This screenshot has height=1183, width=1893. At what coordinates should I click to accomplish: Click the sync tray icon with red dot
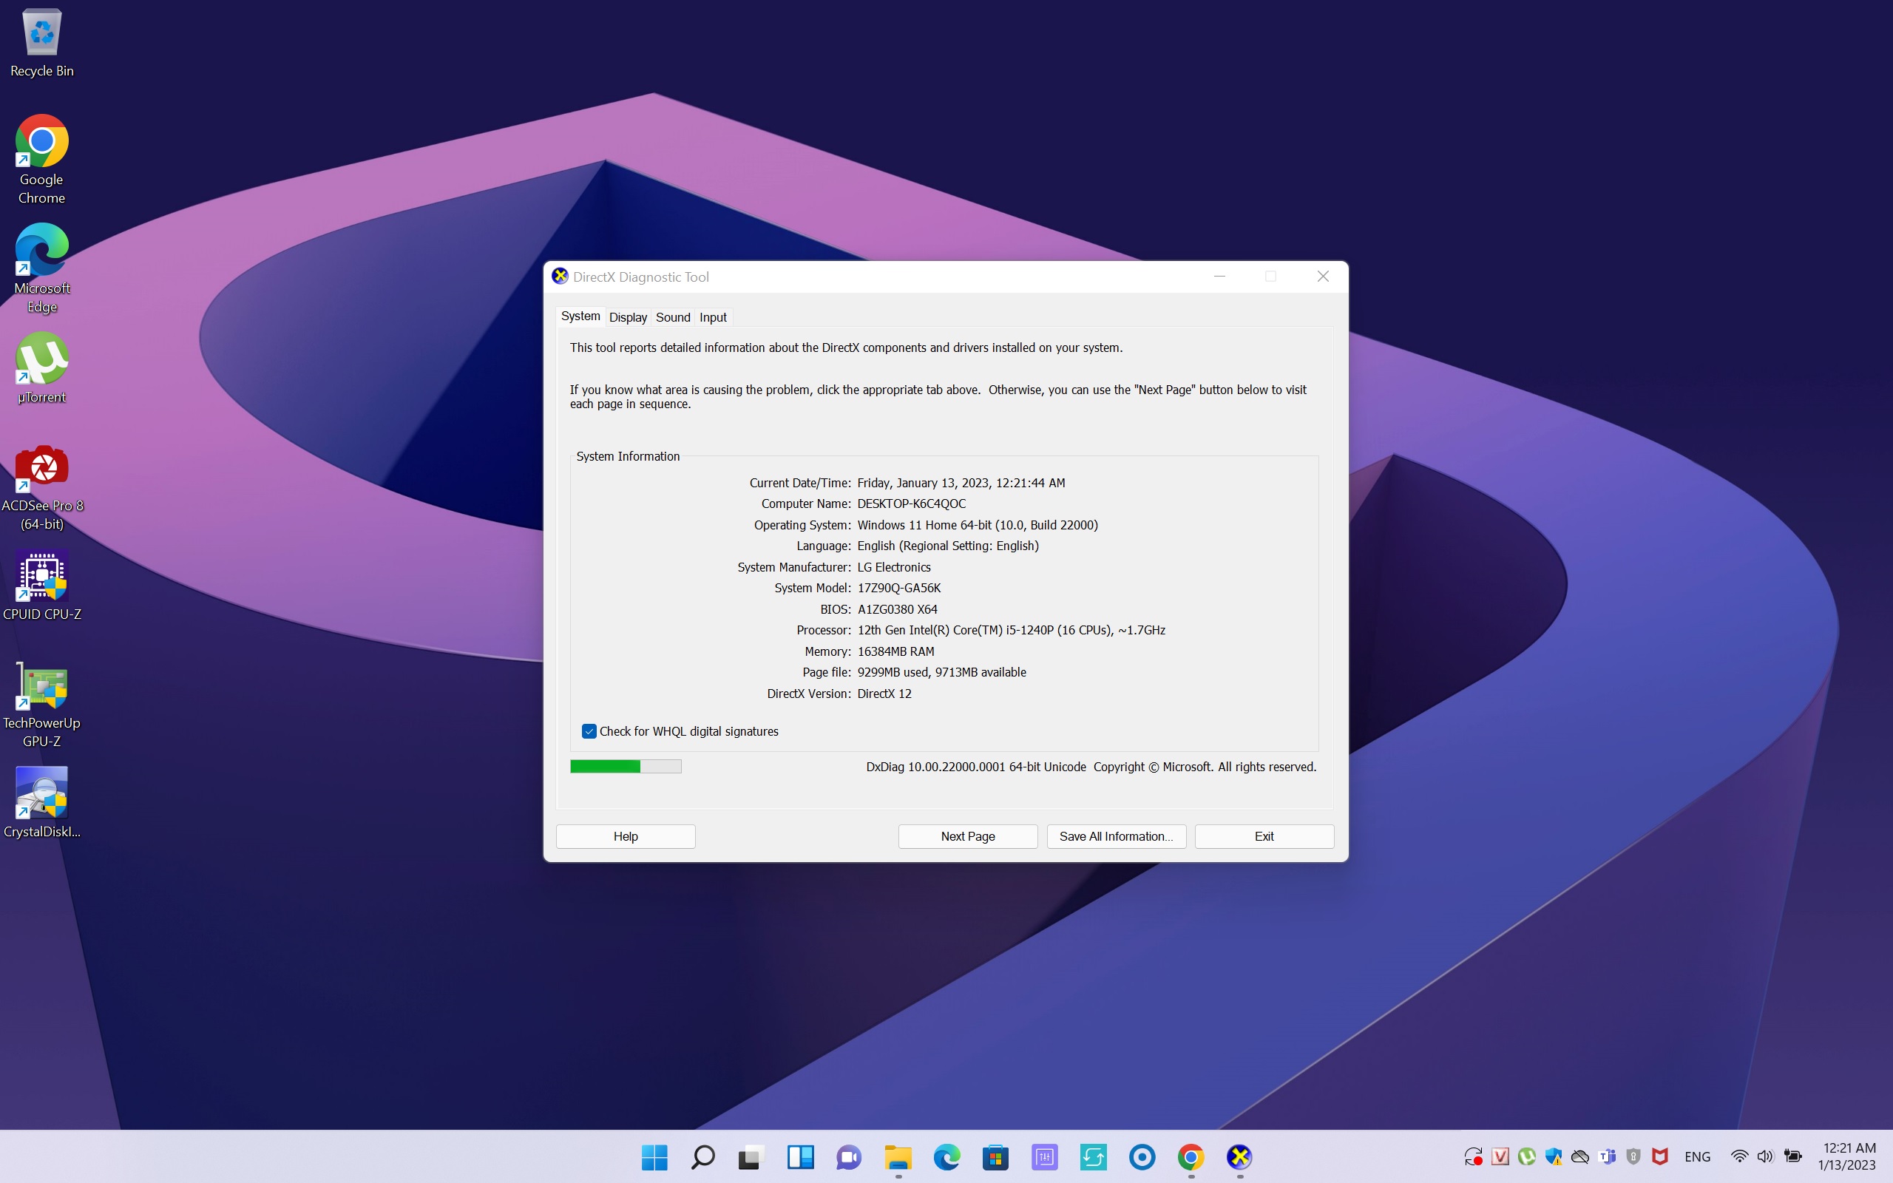(1474, 1156)
